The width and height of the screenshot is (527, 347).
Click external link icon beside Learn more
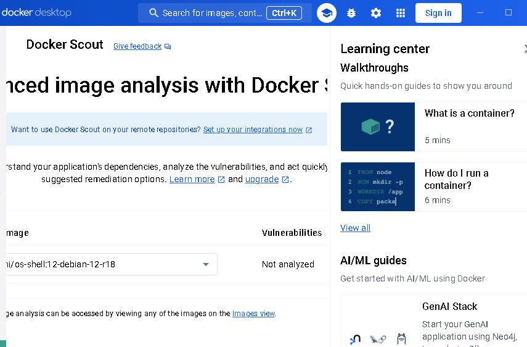pyautogui.click(x=221, y=180)
